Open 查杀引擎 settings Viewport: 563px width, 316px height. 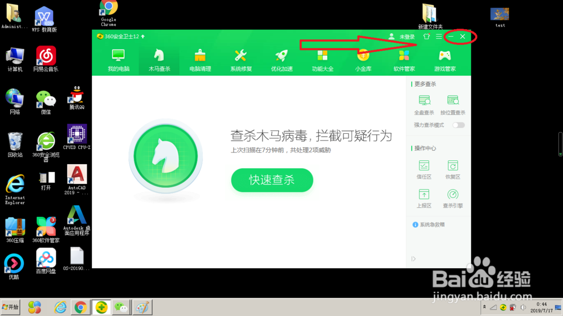pos(453,198)
